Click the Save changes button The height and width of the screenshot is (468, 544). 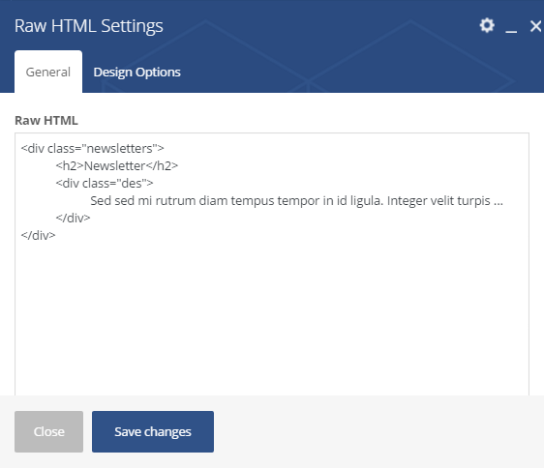(x=153, y=431)
